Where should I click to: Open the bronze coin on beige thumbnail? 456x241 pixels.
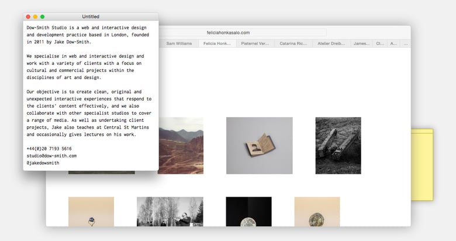coord(317,212)
